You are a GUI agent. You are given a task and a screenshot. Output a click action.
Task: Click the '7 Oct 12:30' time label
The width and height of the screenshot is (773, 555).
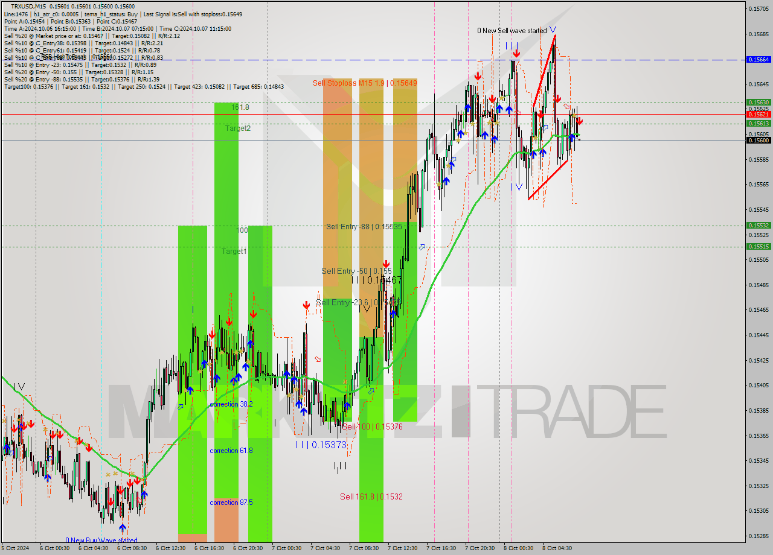[402, 548]
